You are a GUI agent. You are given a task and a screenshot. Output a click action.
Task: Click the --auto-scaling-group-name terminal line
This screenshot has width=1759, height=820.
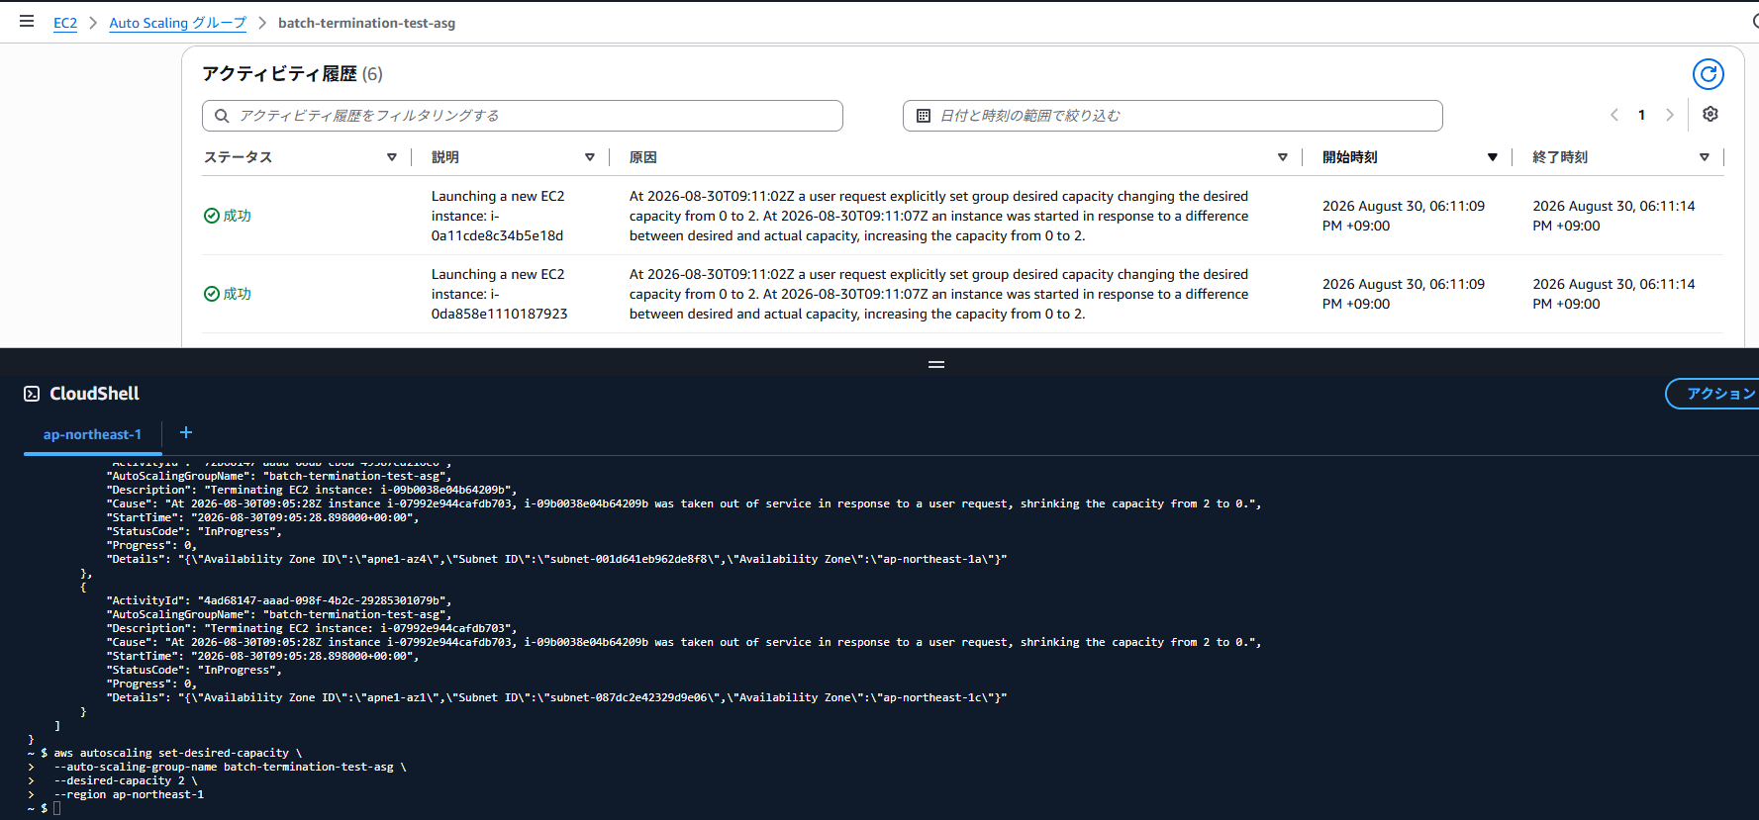230,767
